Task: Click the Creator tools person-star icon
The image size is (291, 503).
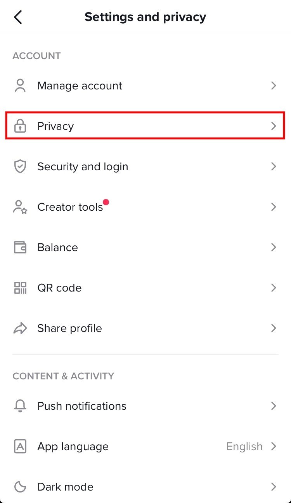Action: (x=20, y=207)
